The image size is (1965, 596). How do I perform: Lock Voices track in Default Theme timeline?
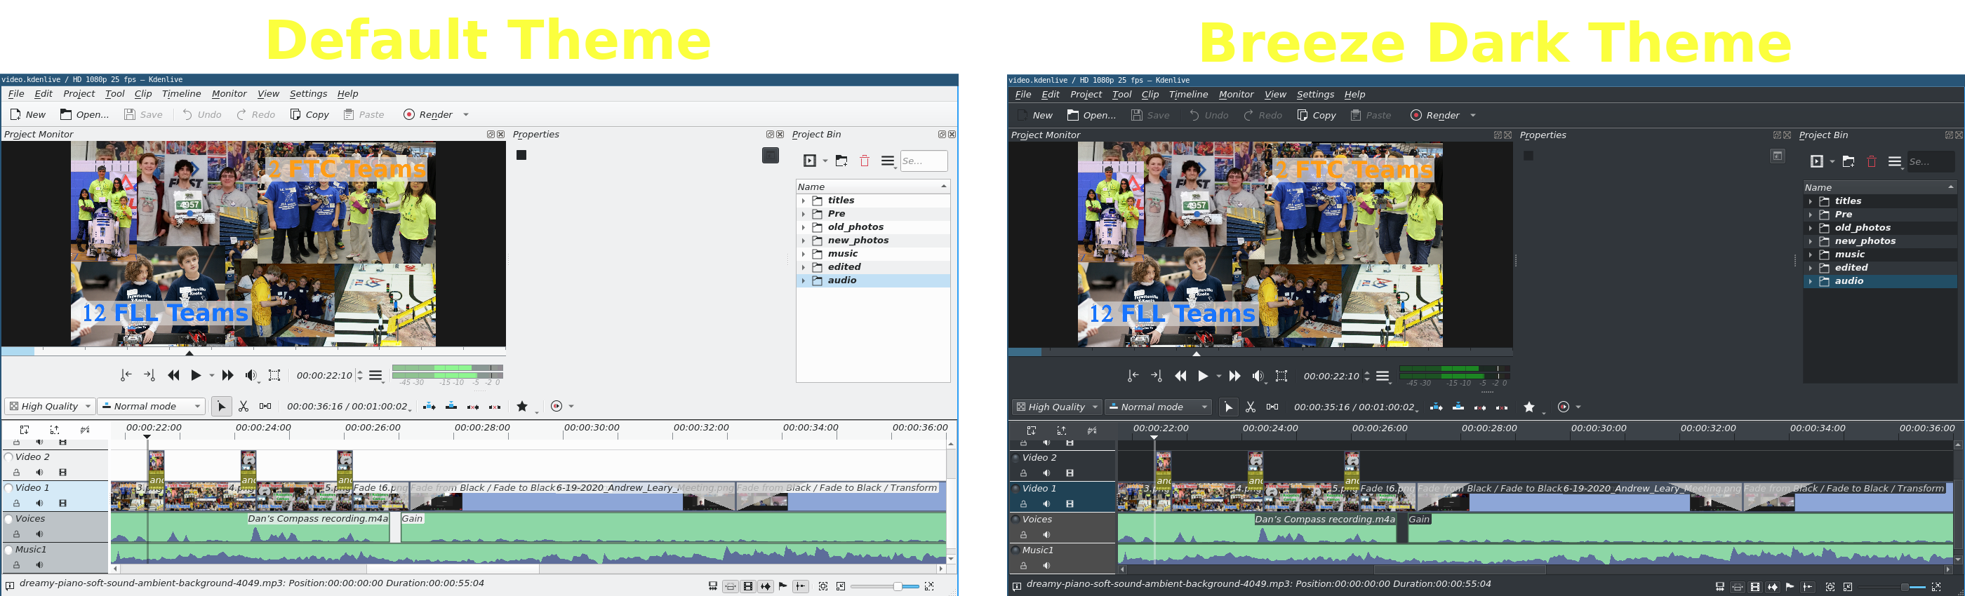tap(17, 534)
